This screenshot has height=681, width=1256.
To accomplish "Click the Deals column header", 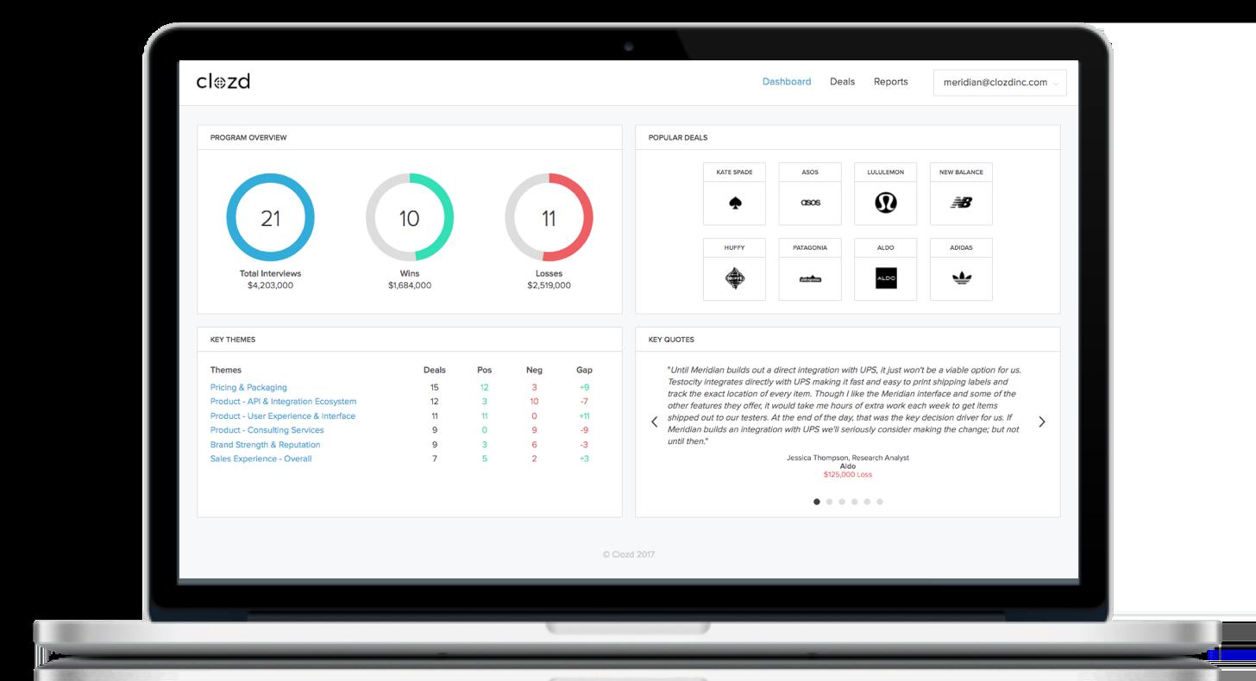I will 435,370.
